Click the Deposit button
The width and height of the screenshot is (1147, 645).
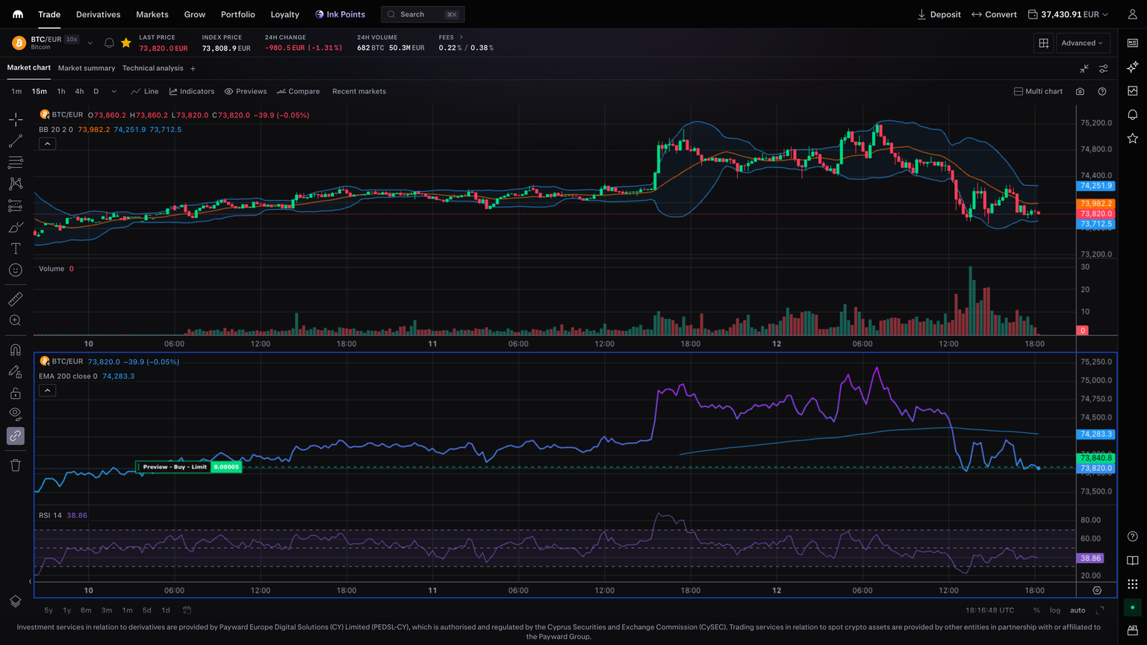[x=939, y=14]
